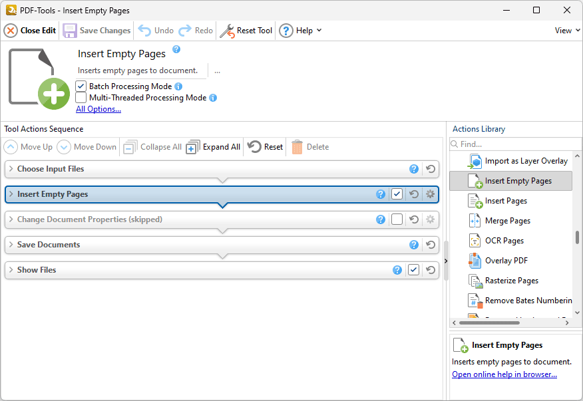Click the Undo arrow button
The width and height of the screenshot is (583, 401).
coord(156,31)
